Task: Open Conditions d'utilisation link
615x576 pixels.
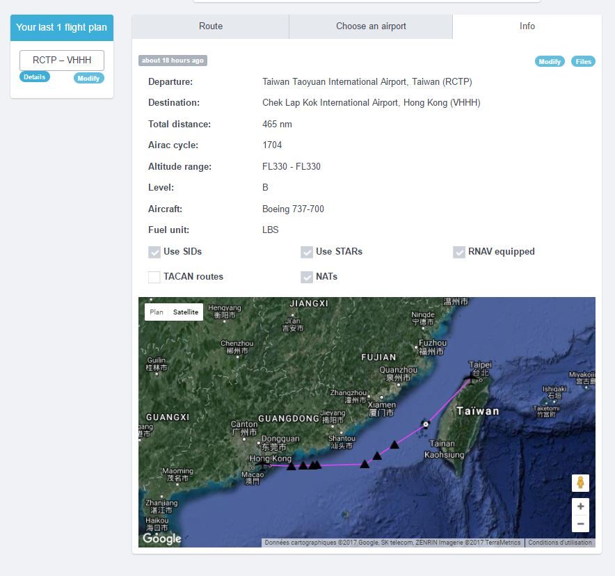Action: (560, 543)
